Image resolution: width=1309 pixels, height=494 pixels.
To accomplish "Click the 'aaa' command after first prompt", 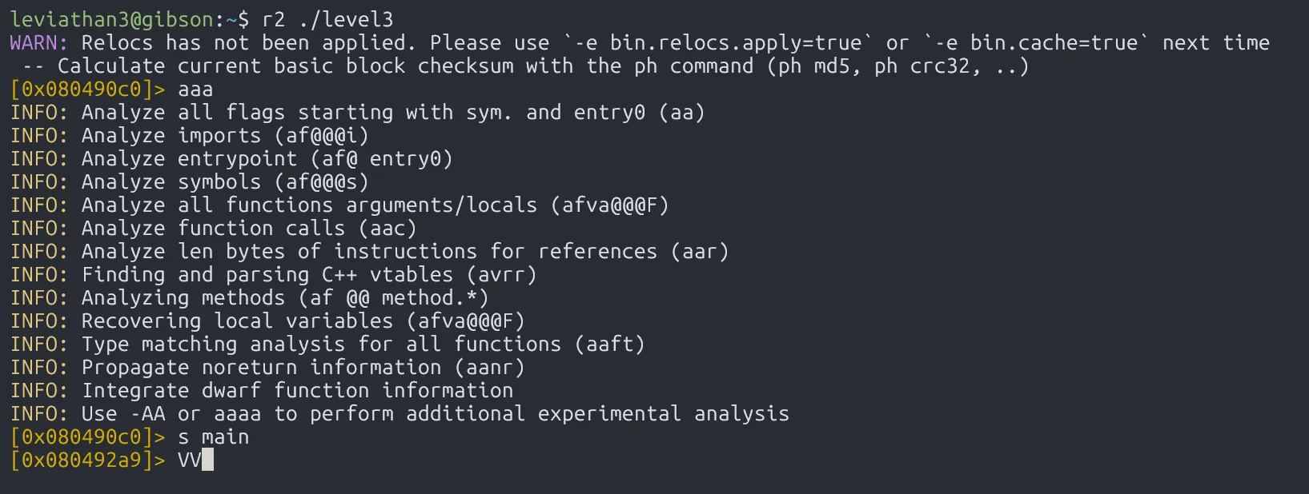I will (195, 89).
